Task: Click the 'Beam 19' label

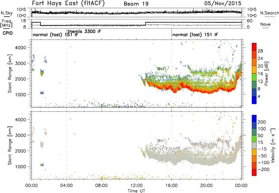Action: pyautogui.click(x=136, y=4)
